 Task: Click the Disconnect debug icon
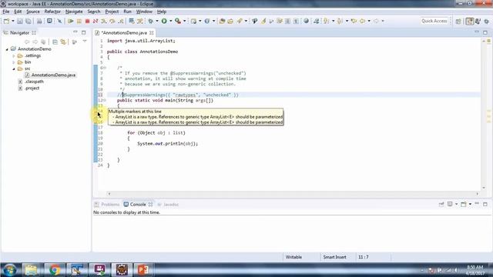click(96, 21)
